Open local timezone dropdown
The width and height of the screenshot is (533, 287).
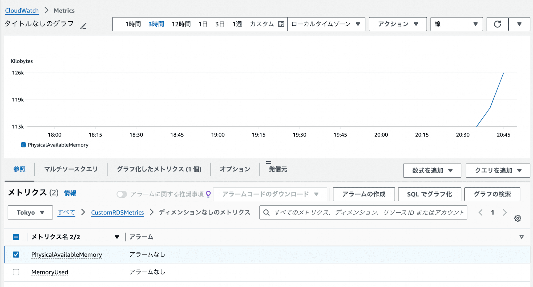pos(326,24)
